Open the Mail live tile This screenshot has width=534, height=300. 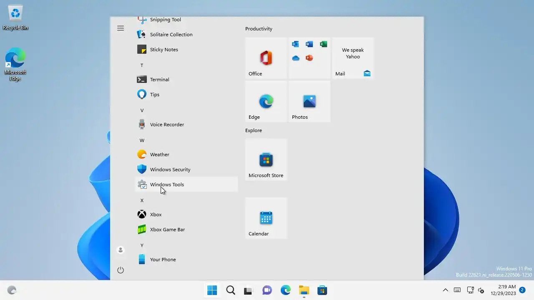coord(353,58)
